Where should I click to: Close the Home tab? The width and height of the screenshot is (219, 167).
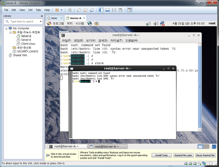[x=61, y=18]
